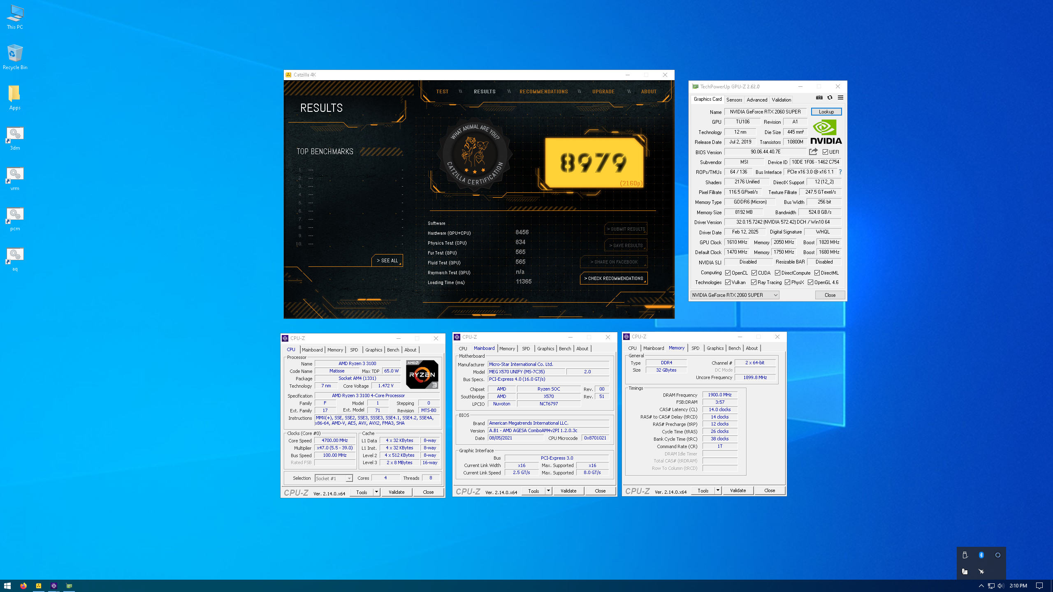Select the pcm desktop shortcut
The height and width of the screenshot is (592, 1053).
tap(15, 219)
